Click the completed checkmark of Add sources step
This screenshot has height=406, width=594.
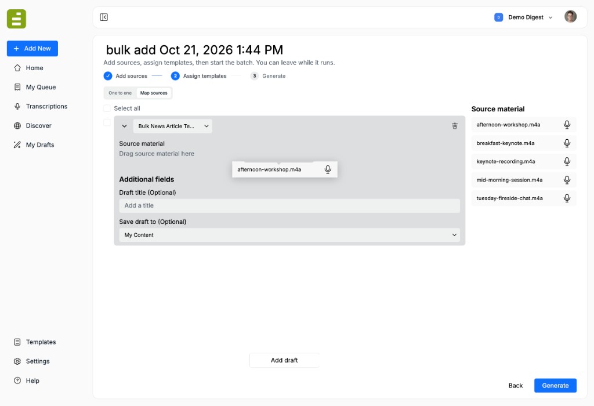click(108, 76)
